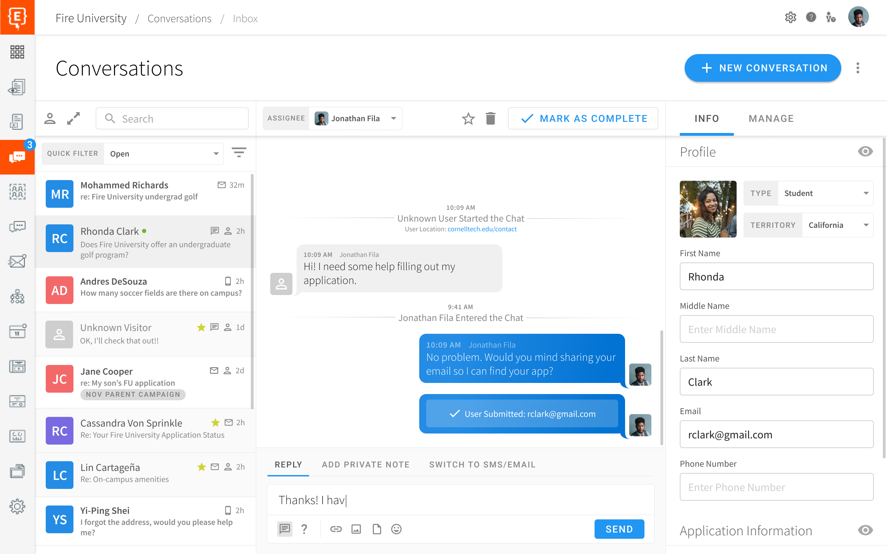
Task: Select the Add Private Note tab
Action: [366, 465]
